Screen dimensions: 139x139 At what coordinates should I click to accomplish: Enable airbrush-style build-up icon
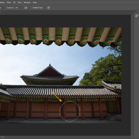click(26, 8)
